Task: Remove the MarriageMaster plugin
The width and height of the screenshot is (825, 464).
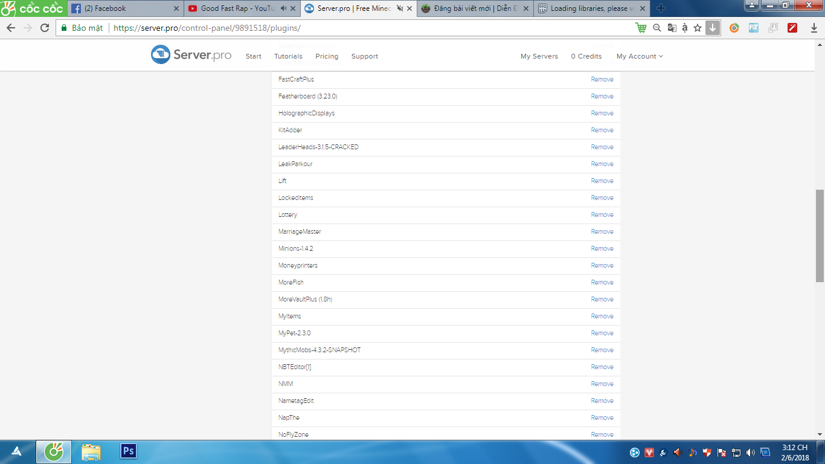Action: click(602, 231)
